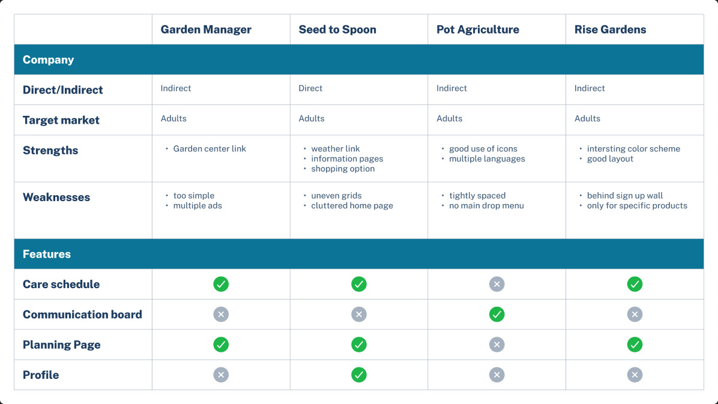
Task: Click Rise Gardens' Profile gray X icon
Action: (x=635, y=375)
